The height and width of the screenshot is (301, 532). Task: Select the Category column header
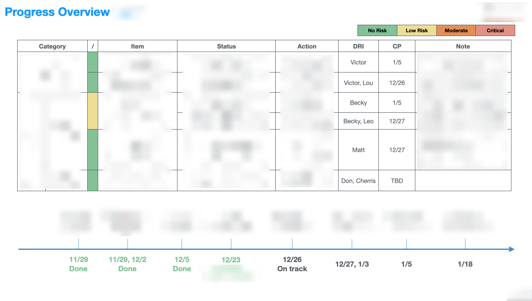click(x=52, y=47)
